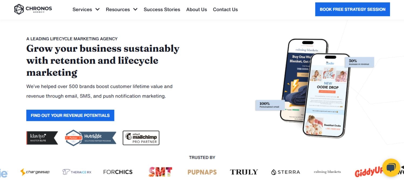Open the Success Stories page
Viewport: 404px width, 180px height.
click(162, 9)
